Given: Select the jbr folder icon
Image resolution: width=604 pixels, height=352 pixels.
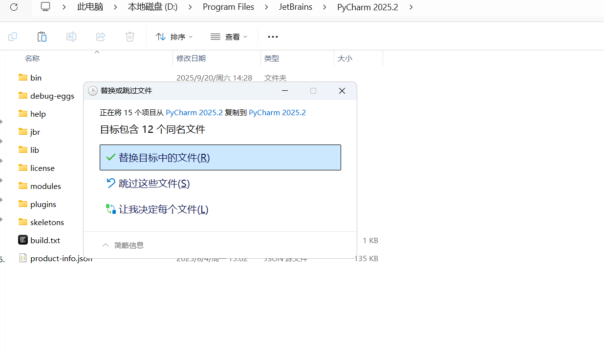Looking at the screenshot, I should pos(23,131).
